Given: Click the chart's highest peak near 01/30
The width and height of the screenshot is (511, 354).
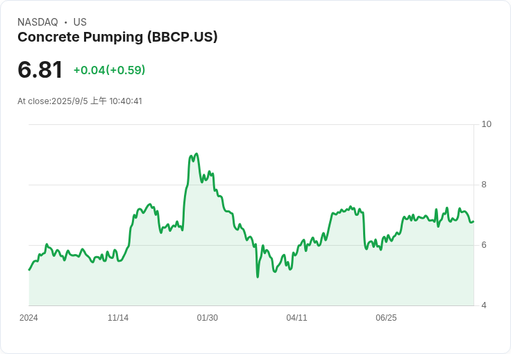Looking at the screenshot, I should pos(196,153).
